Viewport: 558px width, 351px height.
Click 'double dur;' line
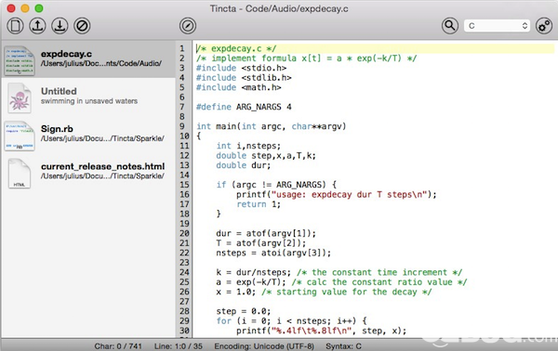244,165
